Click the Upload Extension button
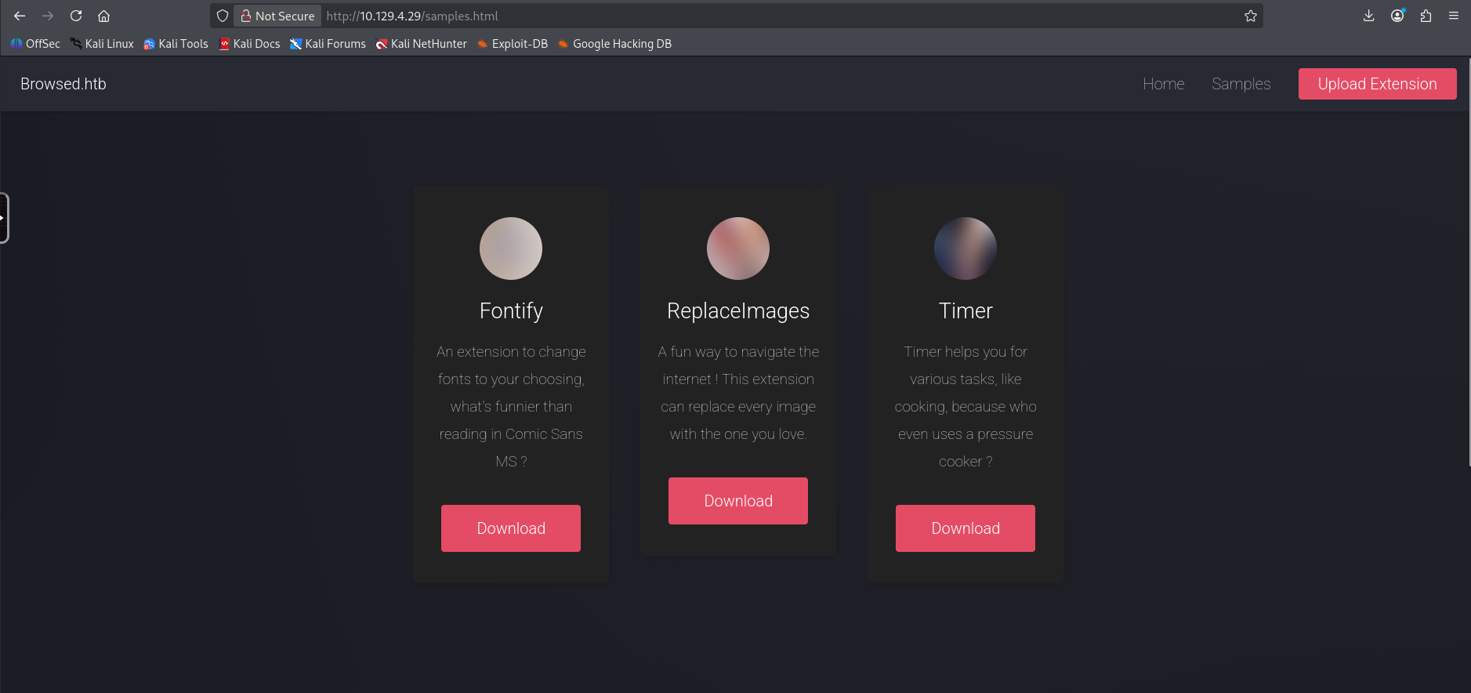Image resolution: width=1471 pixels, height=693 pixels. click(x=1377, y=84)
